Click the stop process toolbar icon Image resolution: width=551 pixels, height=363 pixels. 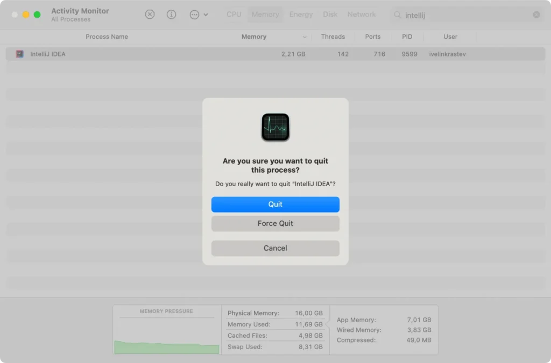click(x=150, y=15)
